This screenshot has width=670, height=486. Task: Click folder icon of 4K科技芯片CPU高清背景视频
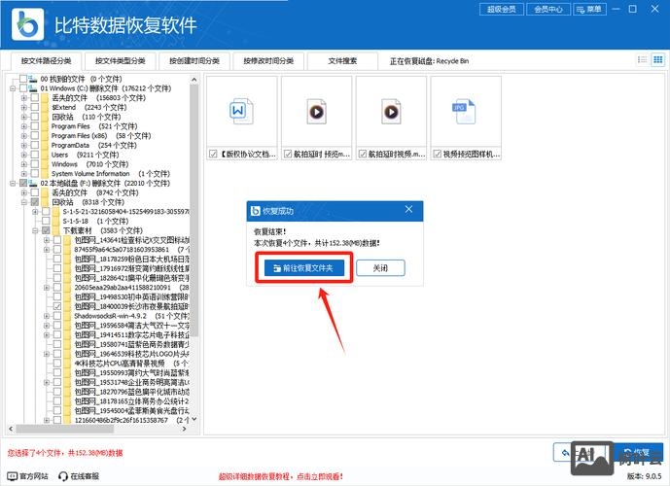point(67,364)
